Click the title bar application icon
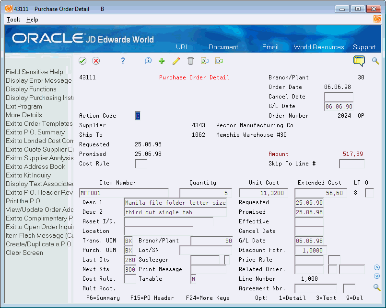Screen dimensions: 386x308 pyautogui.click(x=9, y=9)
